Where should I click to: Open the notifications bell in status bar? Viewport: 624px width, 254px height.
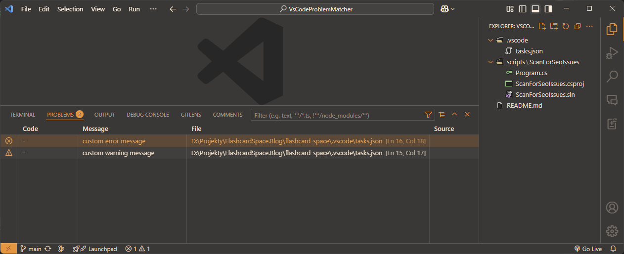pyautogui.click(x=613, y=249)
